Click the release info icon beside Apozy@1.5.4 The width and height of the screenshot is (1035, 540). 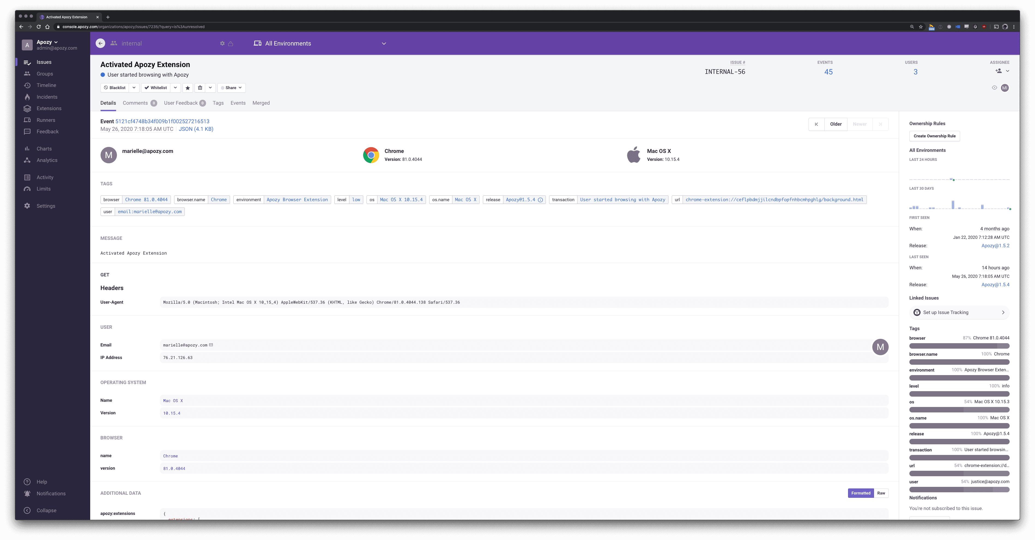coord(540,200)
